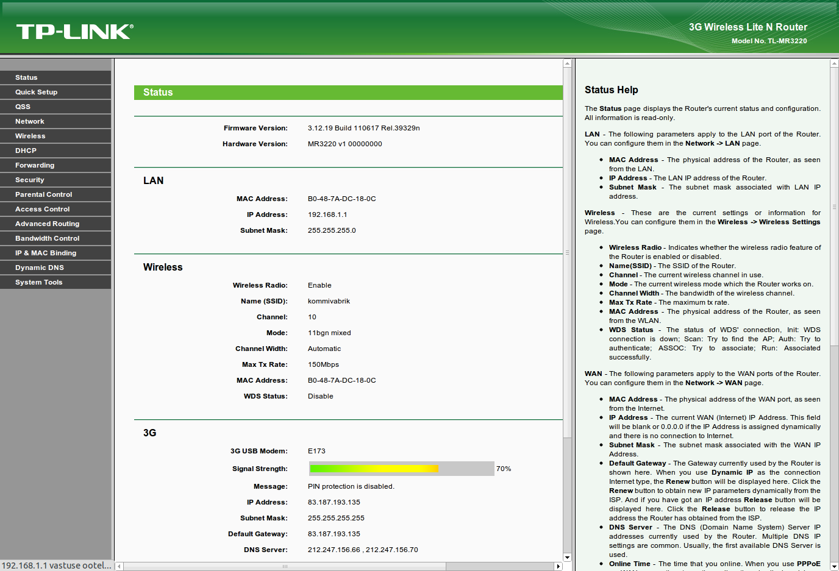The image size is (839, 571).
Task: Open the Security menu item
Action: click(55, 180)
